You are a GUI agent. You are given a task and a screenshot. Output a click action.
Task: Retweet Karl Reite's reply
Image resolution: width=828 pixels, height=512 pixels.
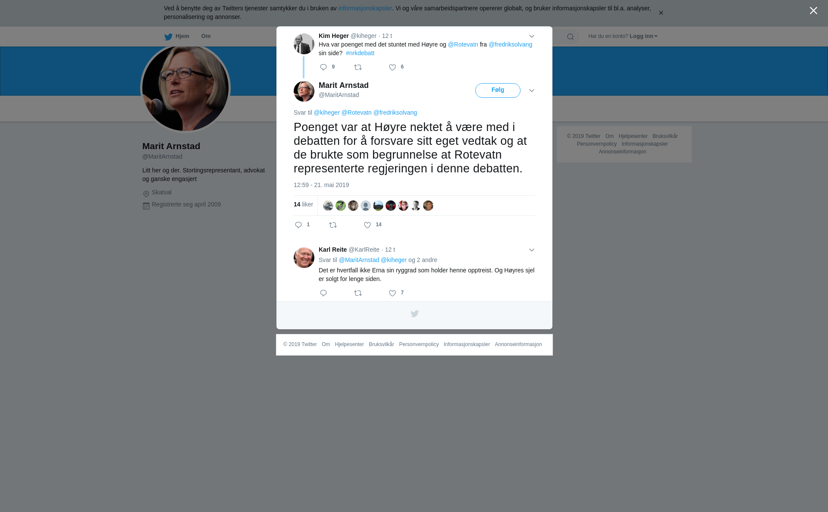[358, 293]
